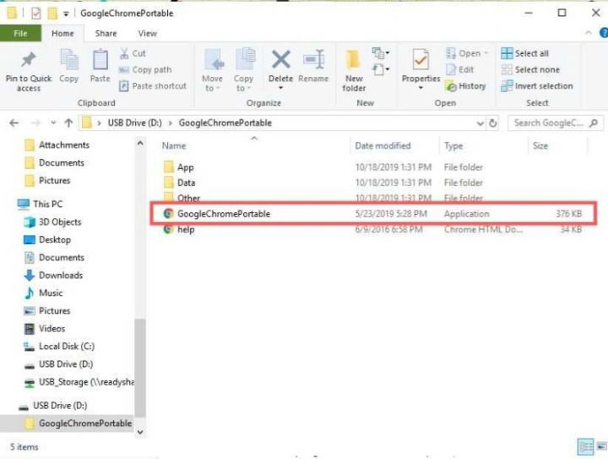
Task: Switch to Large icons view
Action: [602, 446]
